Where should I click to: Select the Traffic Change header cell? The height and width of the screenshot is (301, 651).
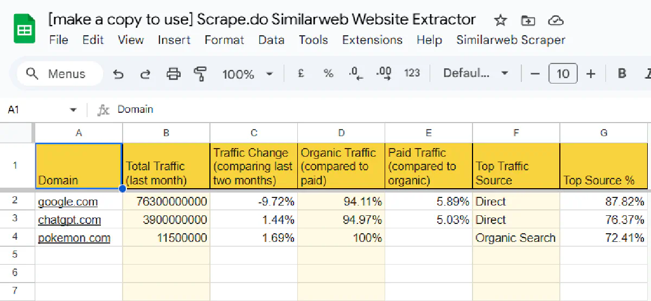[x=254, y=166]
